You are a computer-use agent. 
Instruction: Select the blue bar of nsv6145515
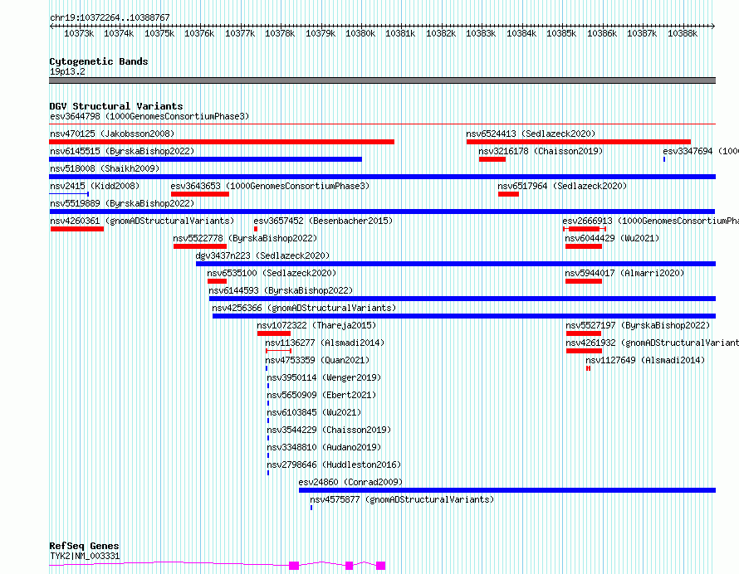pos(205,159)
